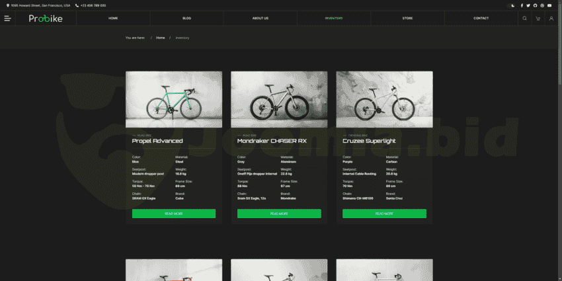The width and height of the screenshot is (562, 281).
Task: Open the Store menu item
Action: pyautogui.click(x=407, y=19)
